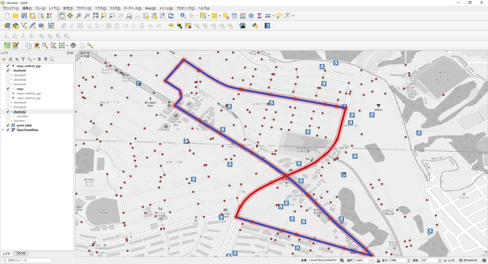This screenshot has width=488, height=264.
Task: Switch to the Browser tab
Action: (x=21, y=254)
